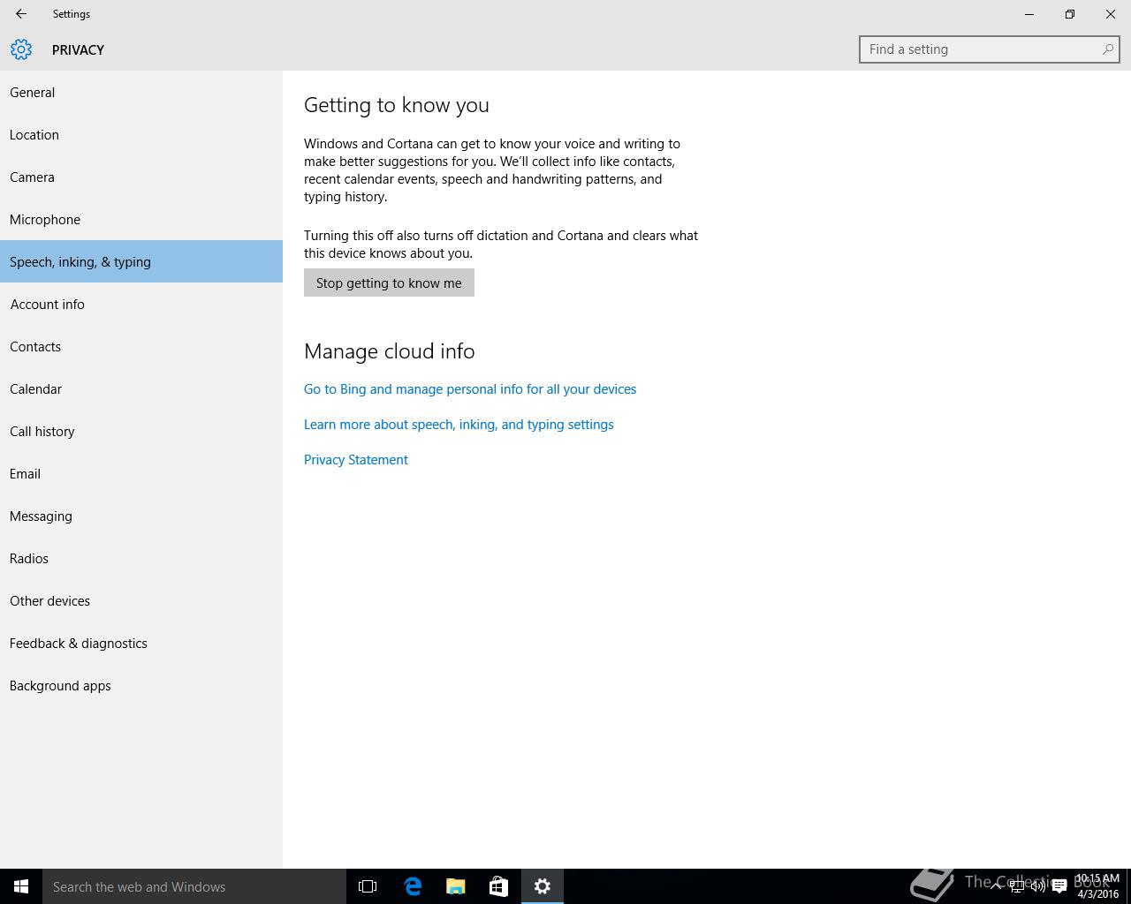Show hidden system tray icons

tap(996, 886)
